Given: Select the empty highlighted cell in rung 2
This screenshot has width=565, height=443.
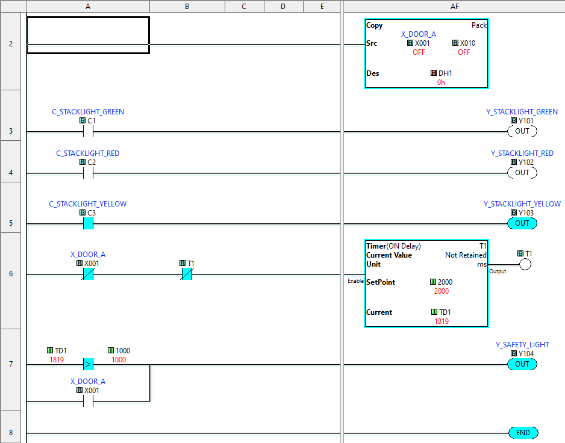Looking at the screenshot, I should [x=89, y=35].
